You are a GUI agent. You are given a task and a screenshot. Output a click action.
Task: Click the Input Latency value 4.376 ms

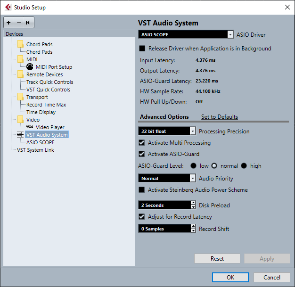point(205,60)
